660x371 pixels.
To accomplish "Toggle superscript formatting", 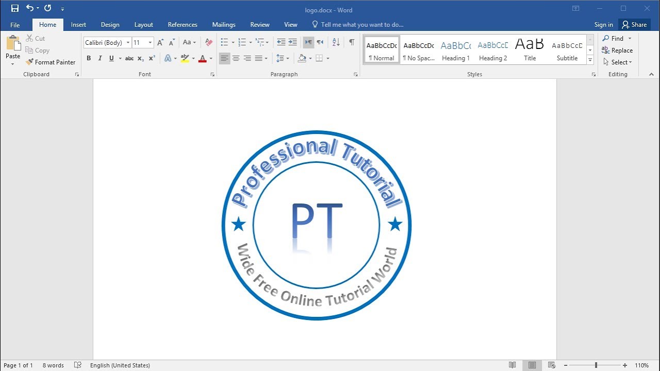I will [x=151, y=58].
